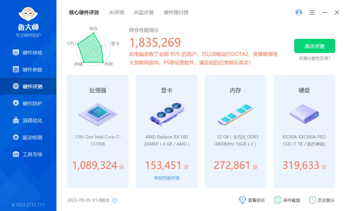Click the version help question mark icon
Viewport: 345px width, 211px height.
click(115, 200)
